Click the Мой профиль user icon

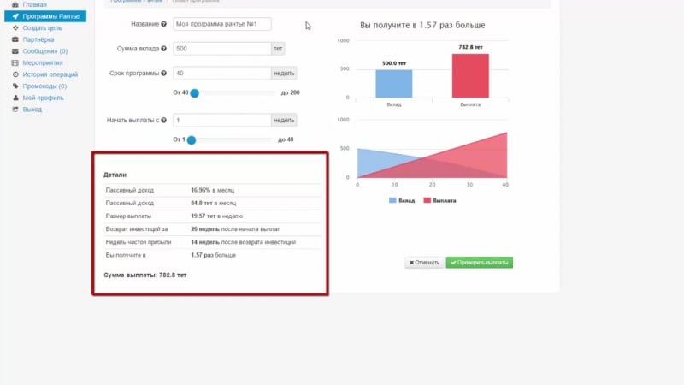(x=15, y=98)
